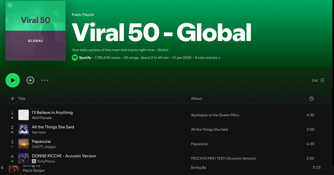Click the DONNE RICCHE cover thumbnail

tap(24, 158)
